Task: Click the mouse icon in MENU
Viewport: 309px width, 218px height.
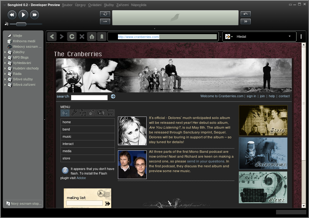Action: click(92, 113)
